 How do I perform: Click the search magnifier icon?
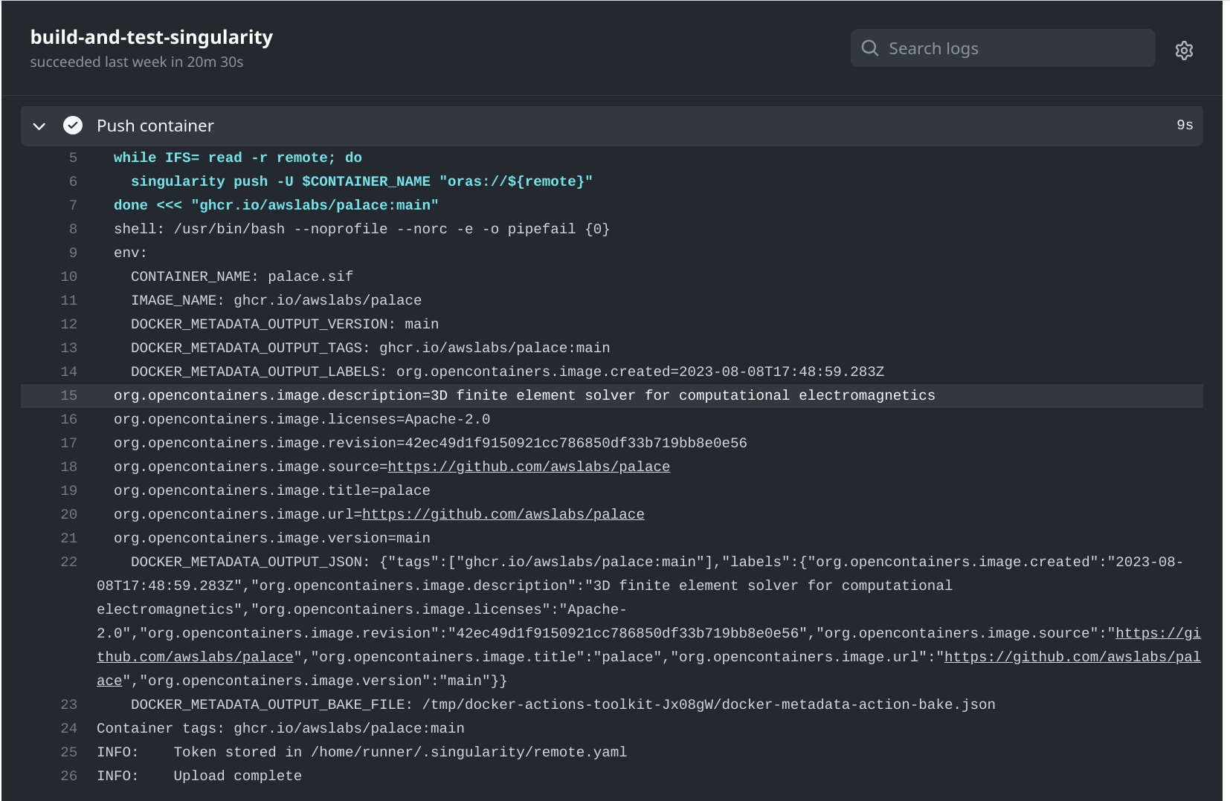pyautogui.click(x=870, y=48)
